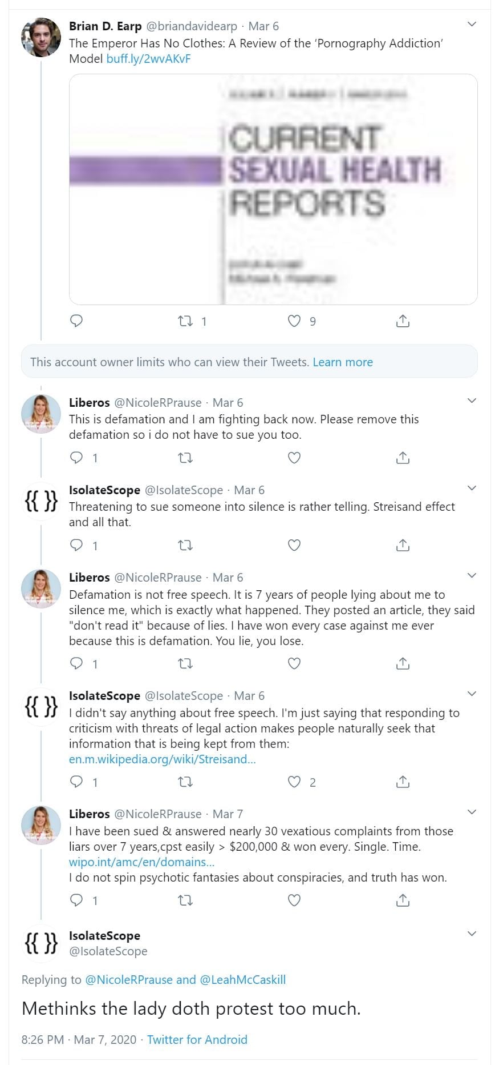This screenshot has height=1065, width=499.
Task: Retweet the 'Threatening to sue someone' tweet
Action: pyautogui.click(x=185, y=545)
